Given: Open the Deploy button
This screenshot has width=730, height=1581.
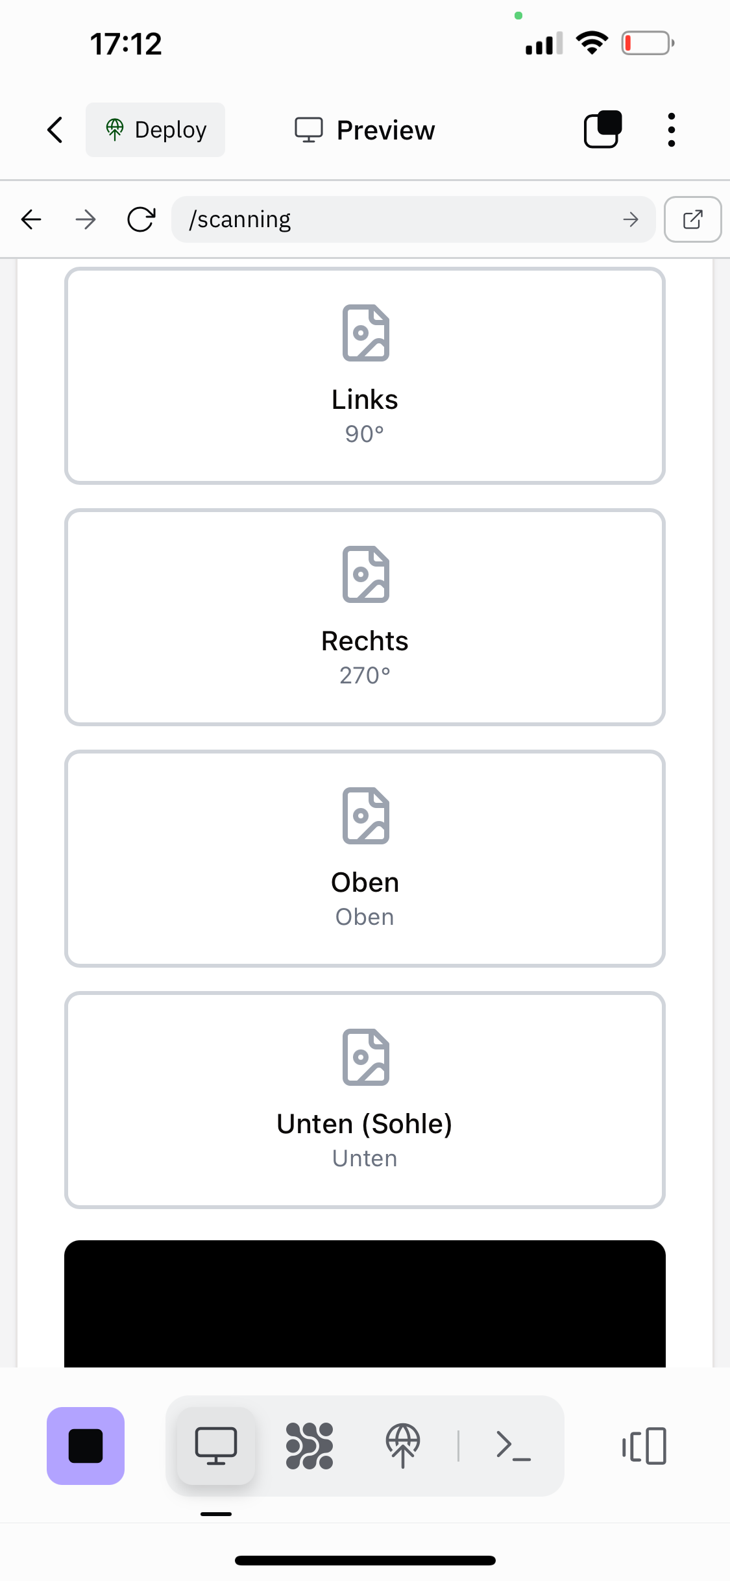Looking at the screenshot, I should coord(156,130).
